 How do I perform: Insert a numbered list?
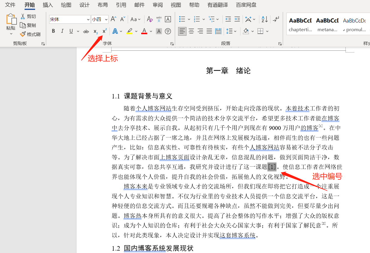(x=197, y=19)
